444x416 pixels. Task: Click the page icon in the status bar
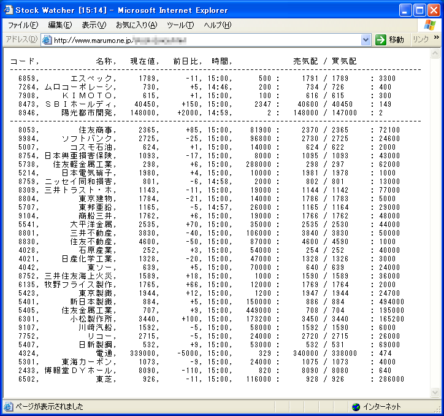point(8,407)
